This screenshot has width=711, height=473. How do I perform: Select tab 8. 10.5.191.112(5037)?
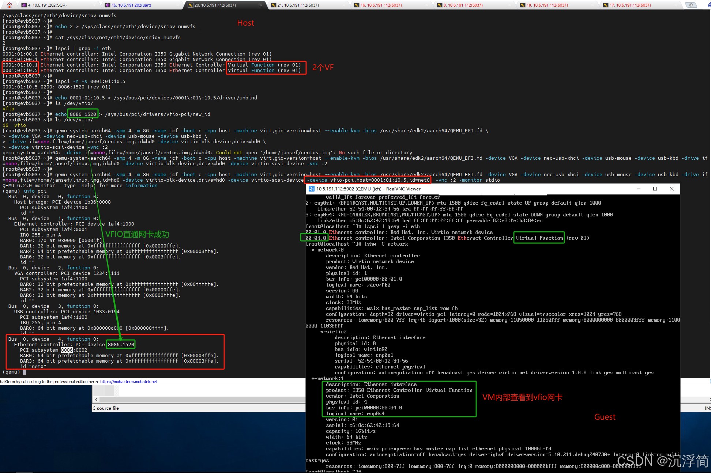click(x=463, y=5)
